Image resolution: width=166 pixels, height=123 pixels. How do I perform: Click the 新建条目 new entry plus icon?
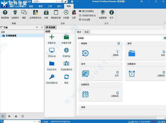(x=52, y=37)
